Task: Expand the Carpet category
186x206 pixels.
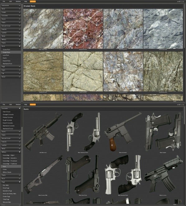Action: (11, 12)
